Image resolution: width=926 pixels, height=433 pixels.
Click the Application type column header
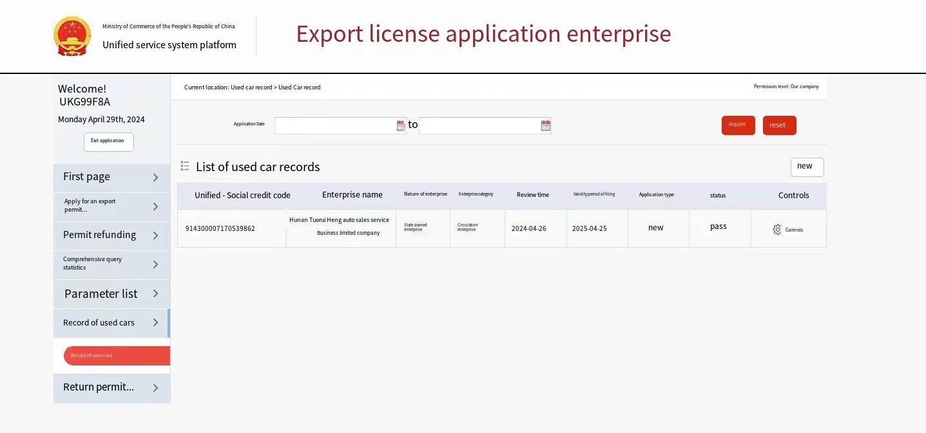click(657, 195)
